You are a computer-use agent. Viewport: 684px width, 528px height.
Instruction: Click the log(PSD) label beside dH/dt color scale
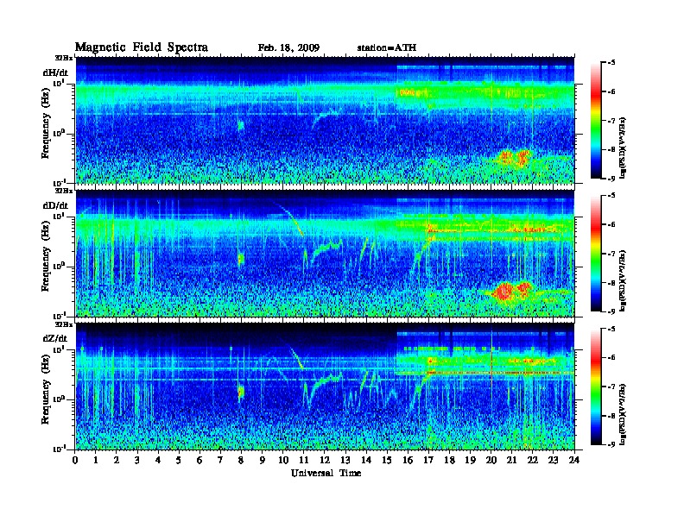point(624,148)
